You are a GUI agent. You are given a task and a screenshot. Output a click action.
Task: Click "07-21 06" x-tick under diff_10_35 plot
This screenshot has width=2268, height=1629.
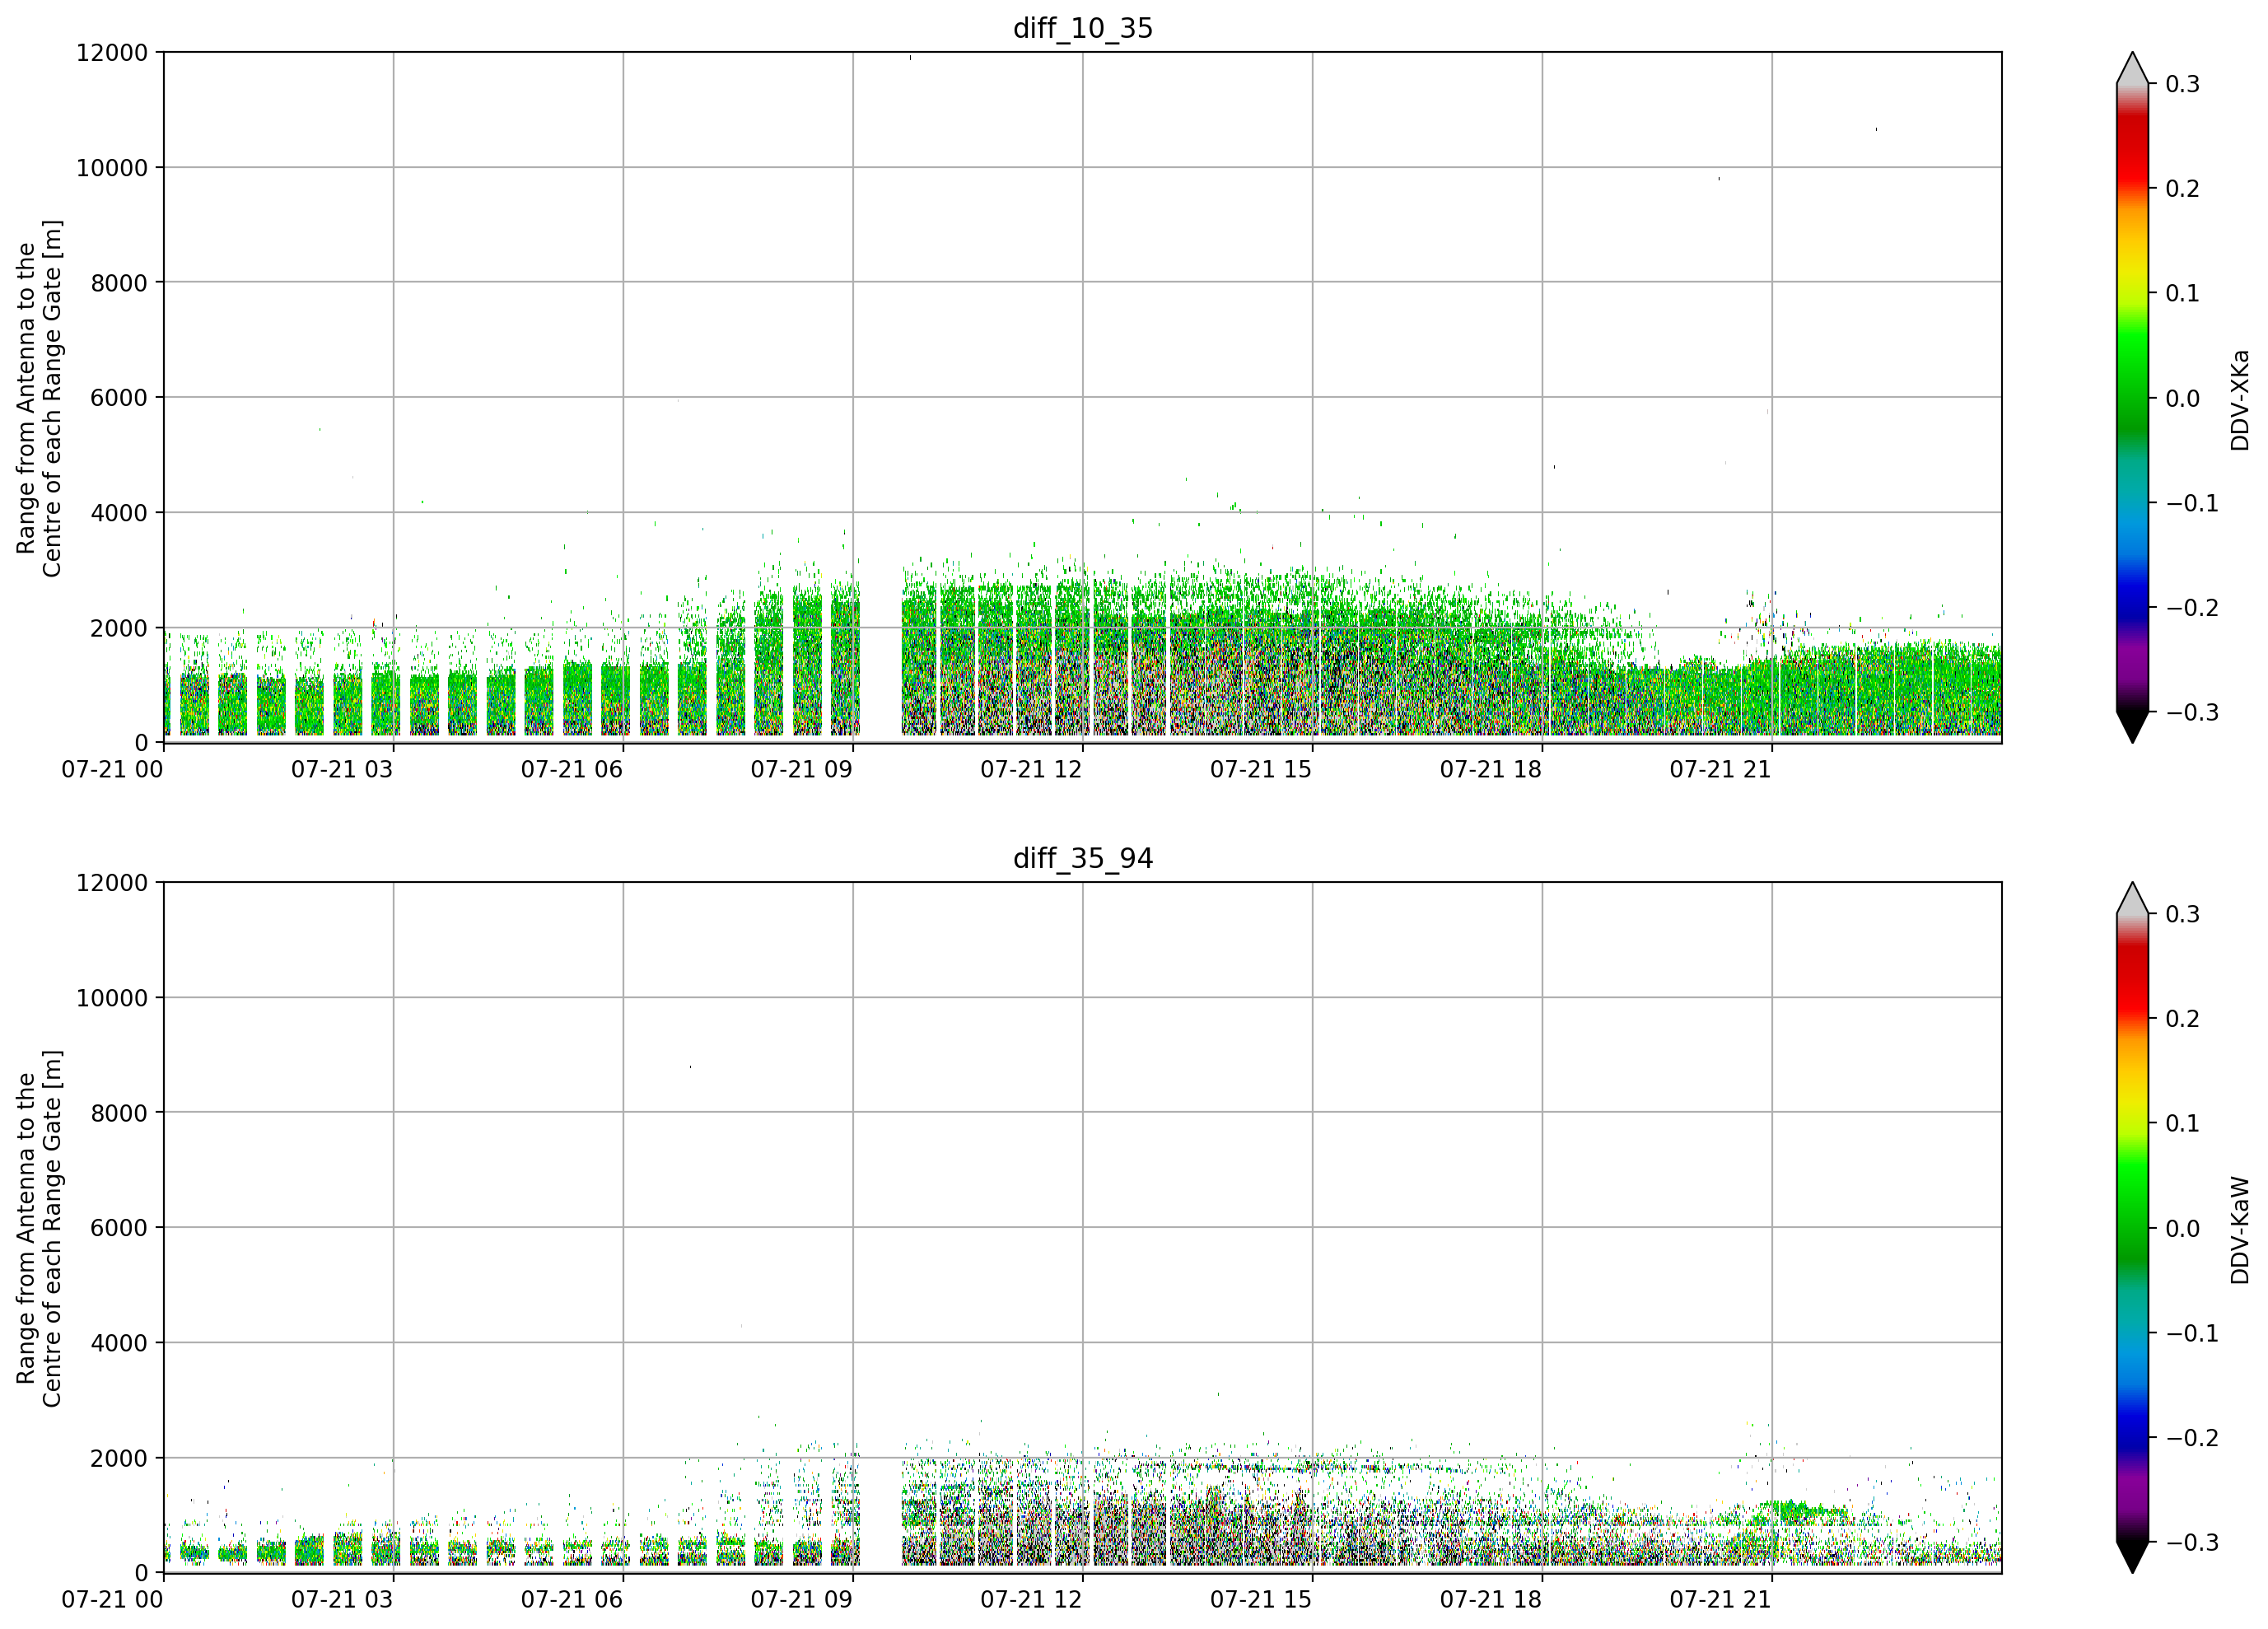tap(572, 769)
